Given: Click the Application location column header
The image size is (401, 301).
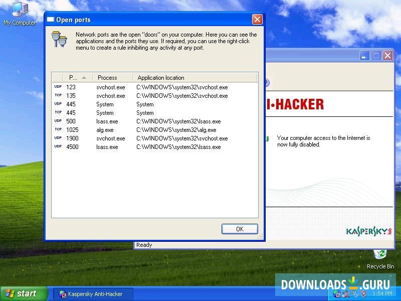Looking at the screenshot, I should pyautogui.click(x=194, y=78).
